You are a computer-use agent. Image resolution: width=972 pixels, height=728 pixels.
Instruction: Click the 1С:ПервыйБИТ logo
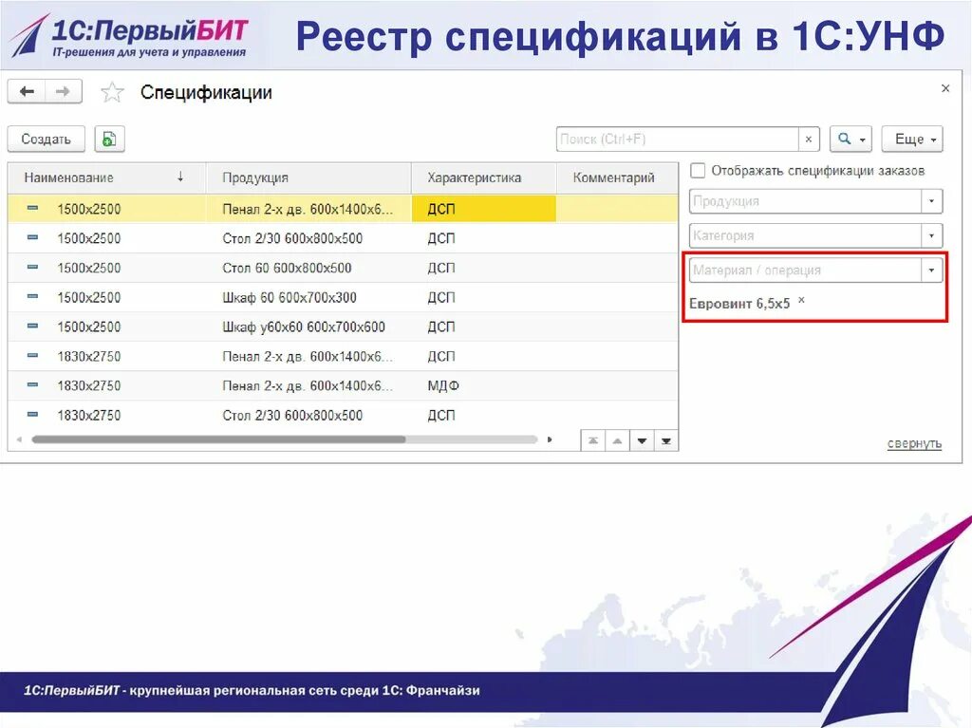129,36
